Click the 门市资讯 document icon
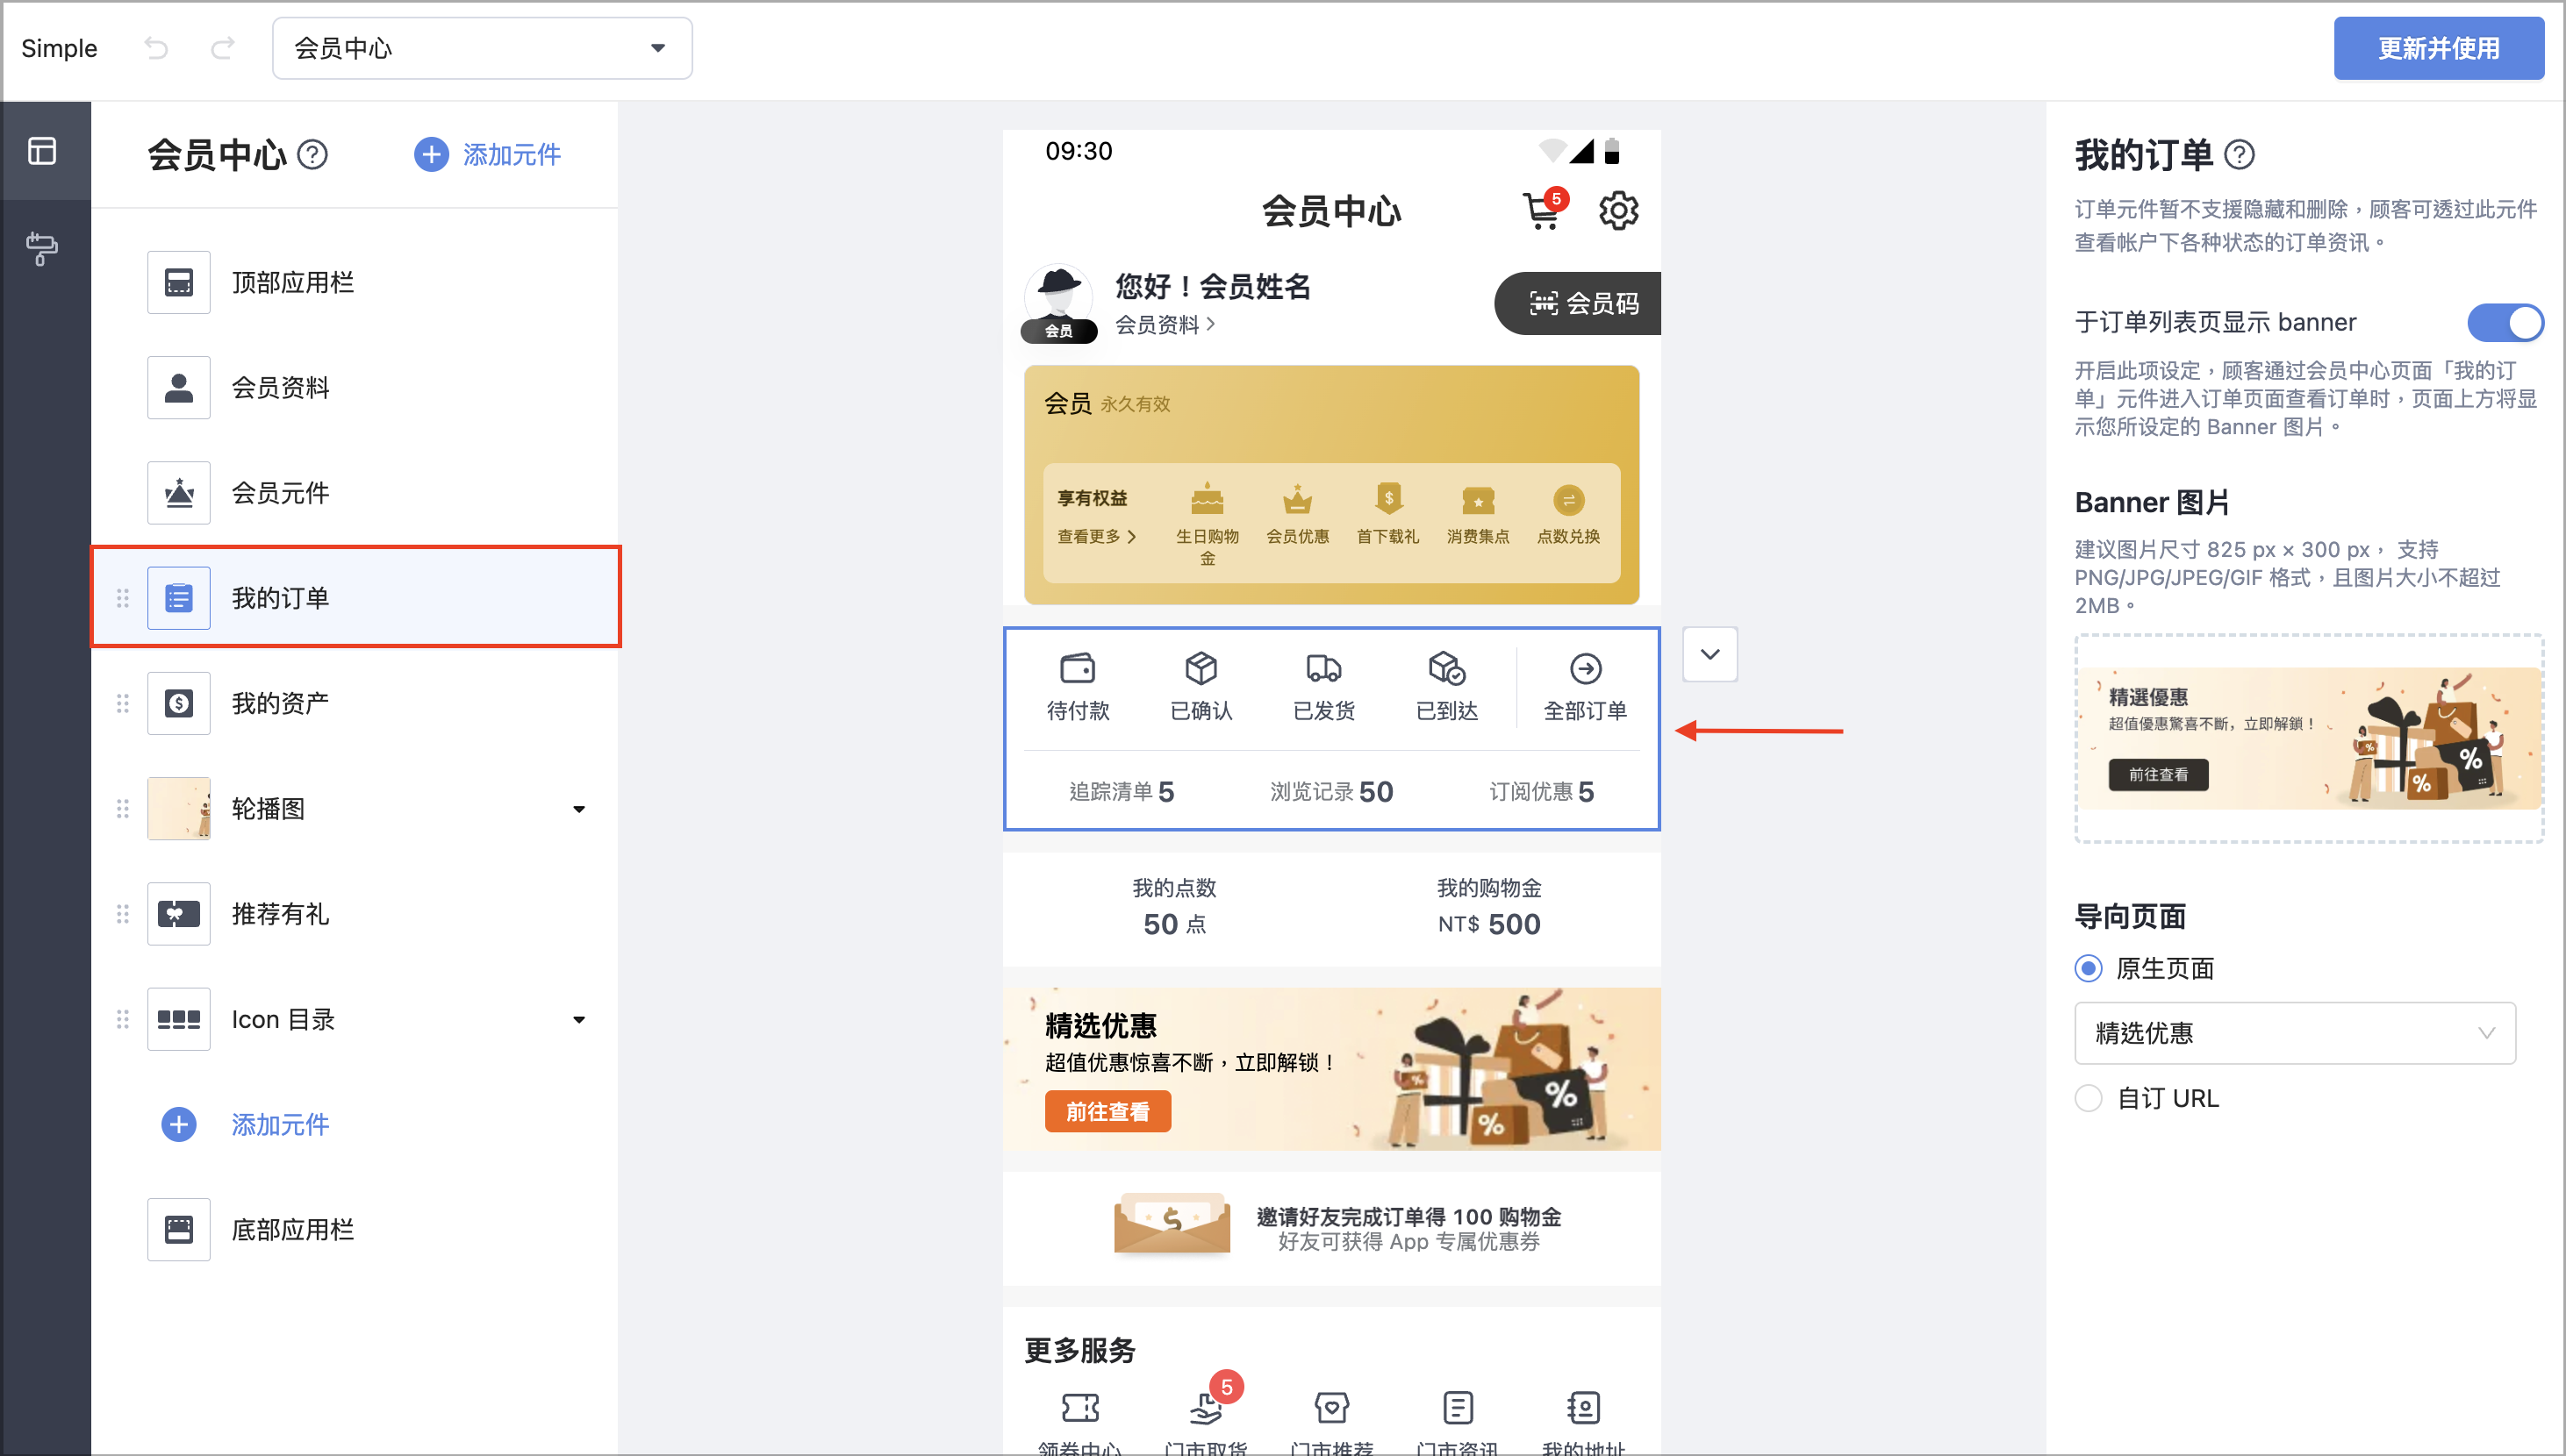The width and height of the screenshot is (2566, 1456). [x=1458, y=1408]
